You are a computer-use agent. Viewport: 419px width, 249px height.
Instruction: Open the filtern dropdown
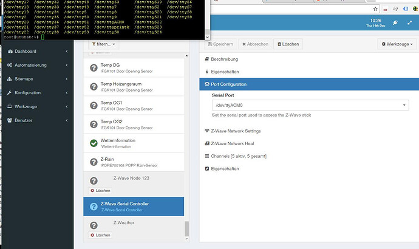coord(103,44)
